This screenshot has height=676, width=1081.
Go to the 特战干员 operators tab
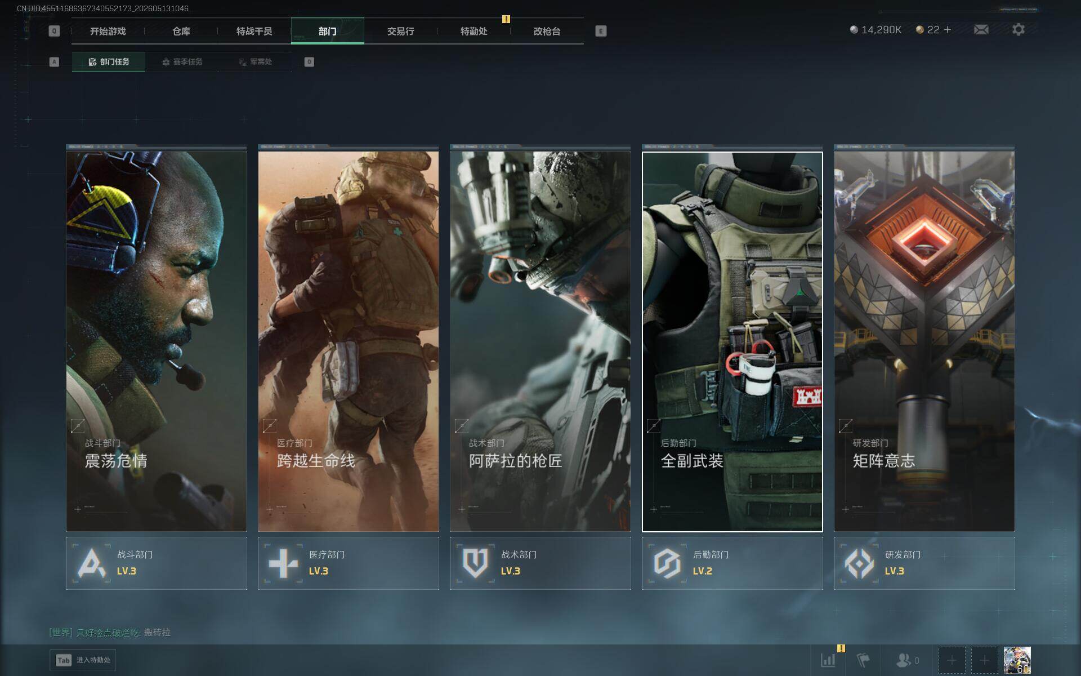[x=254, y=31]
